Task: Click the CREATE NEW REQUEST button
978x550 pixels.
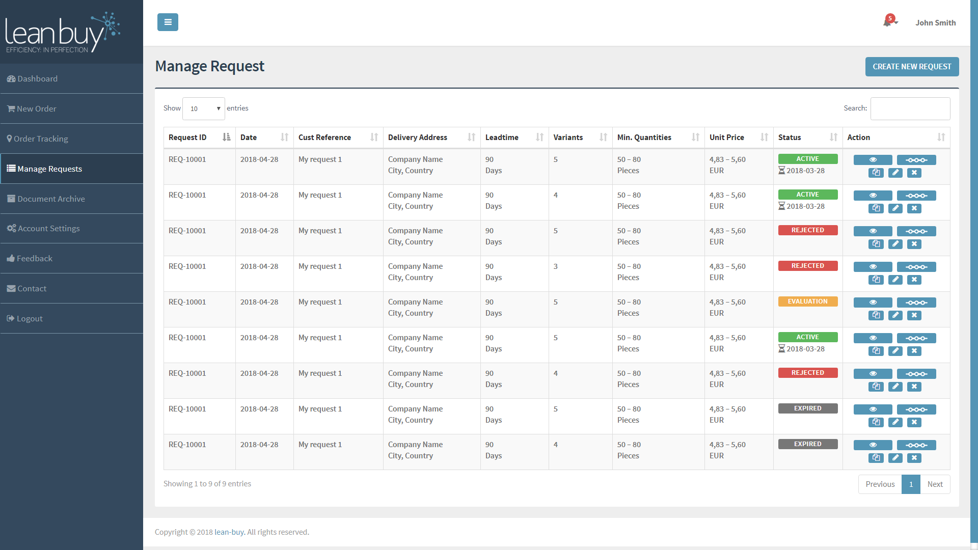Action: click(x=911, y=66)
